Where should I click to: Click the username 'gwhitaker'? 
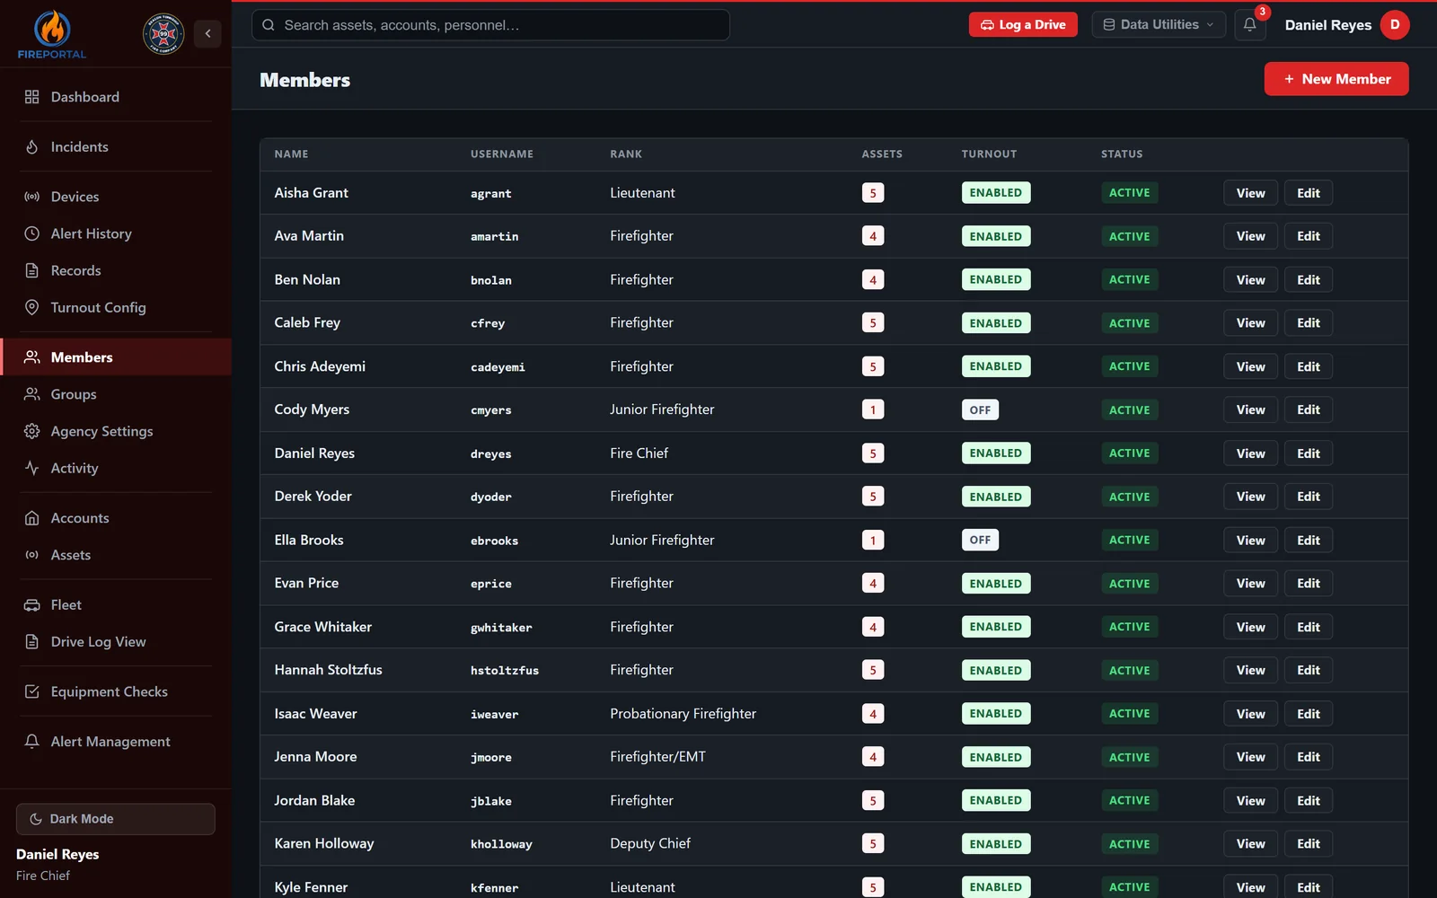pyautogui.click(x=501, y=628)
